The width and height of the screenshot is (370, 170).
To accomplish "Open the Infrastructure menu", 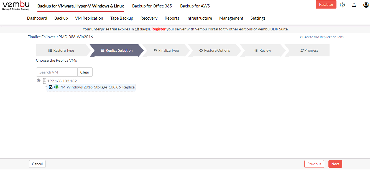I will tap(199, 18).
